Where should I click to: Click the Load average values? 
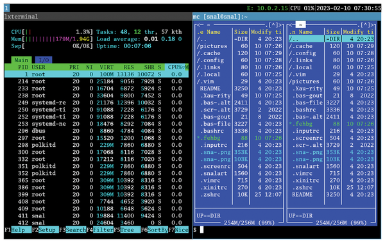click(x=163, y=39)
